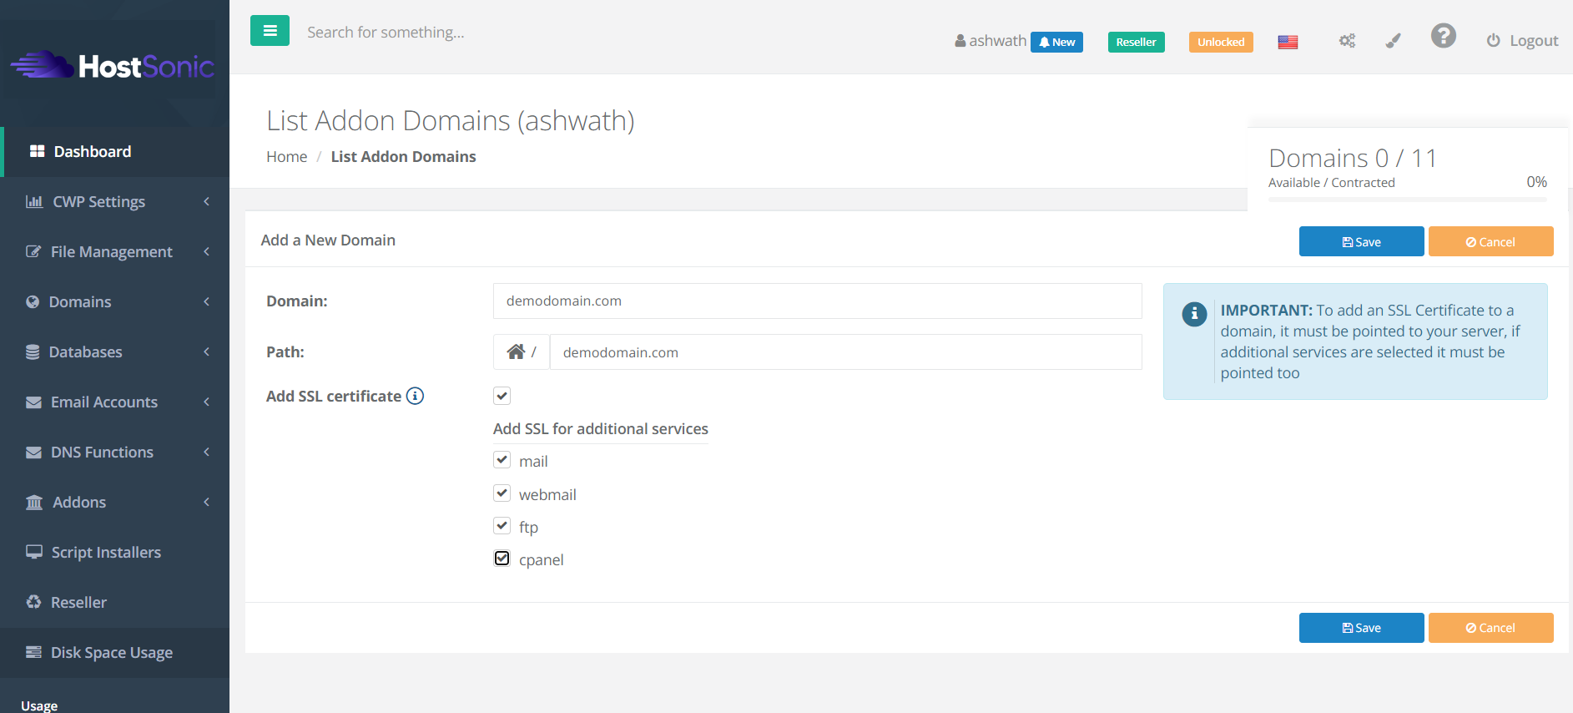
Task: Click the Domain name input field
Action: click(x=817, y=301)
